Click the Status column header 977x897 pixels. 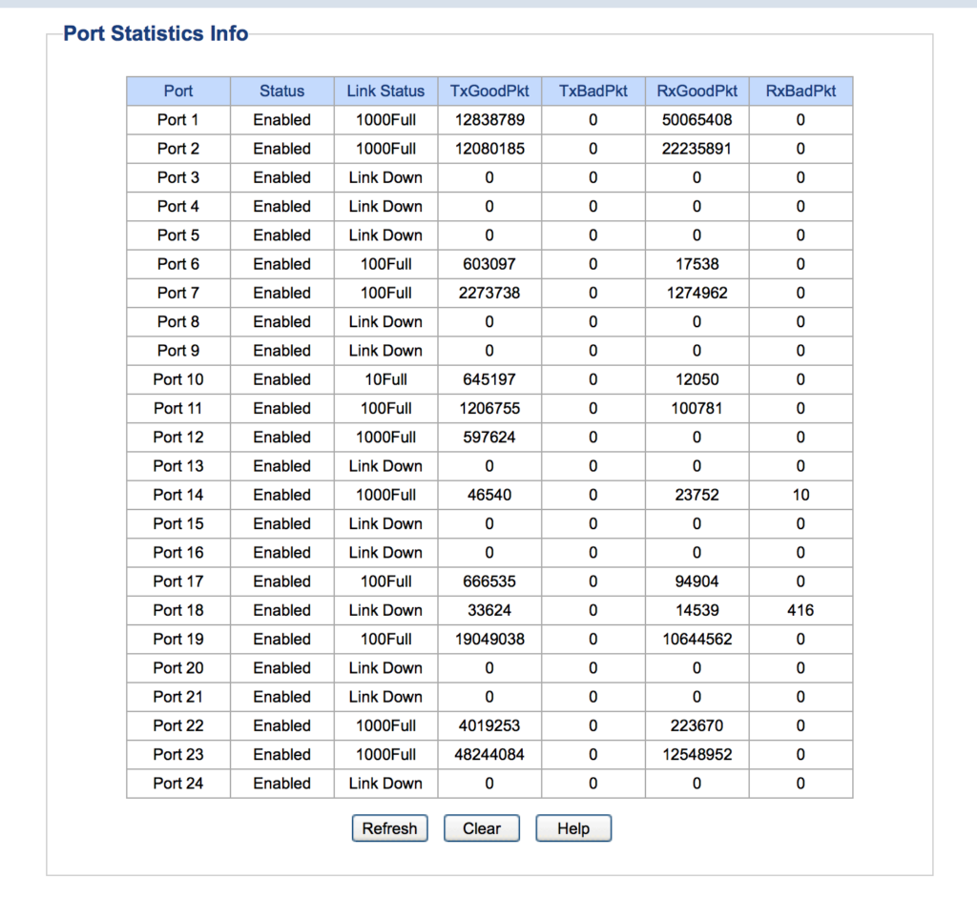(x=281, y=92)
